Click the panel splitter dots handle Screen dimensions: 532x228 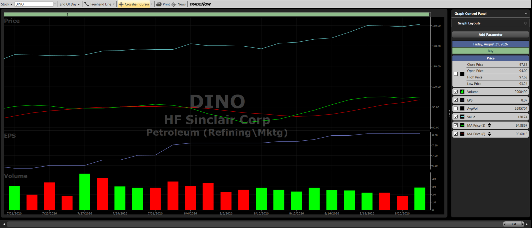point(449,113)
